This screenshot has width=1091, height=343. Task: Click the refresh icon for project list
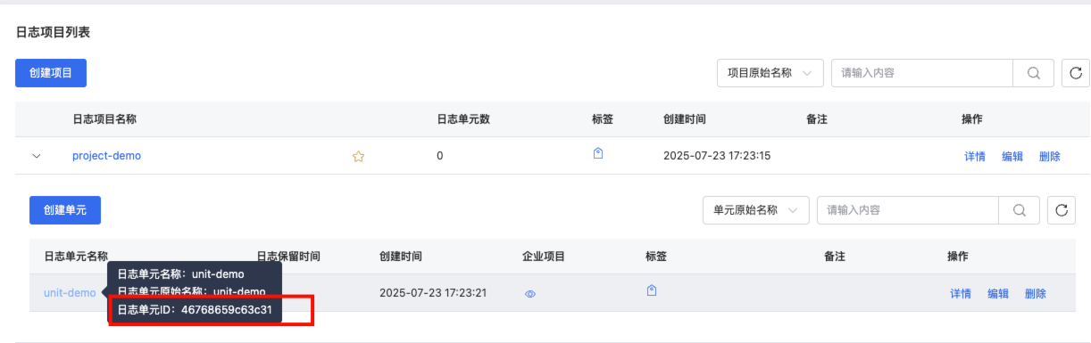[x=1075, y=73]
